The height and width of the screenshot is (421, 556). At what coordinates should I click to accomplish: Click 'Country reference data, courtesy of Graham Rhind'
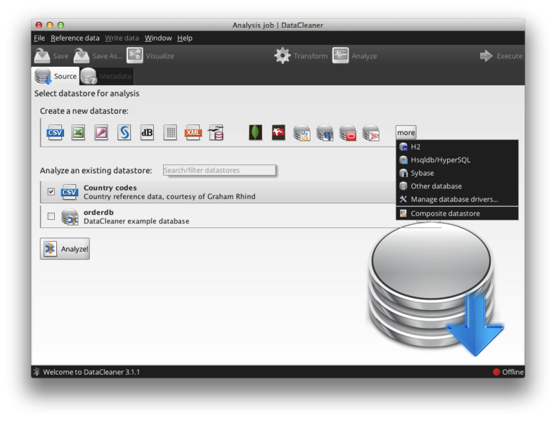point(169,197)
